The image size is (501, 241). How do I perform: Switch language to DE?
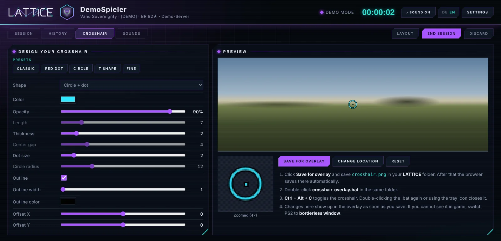click(445, 12)
